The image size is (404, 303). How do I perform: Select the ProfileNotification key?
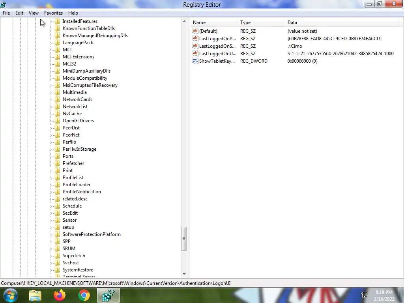pos(82,192)
